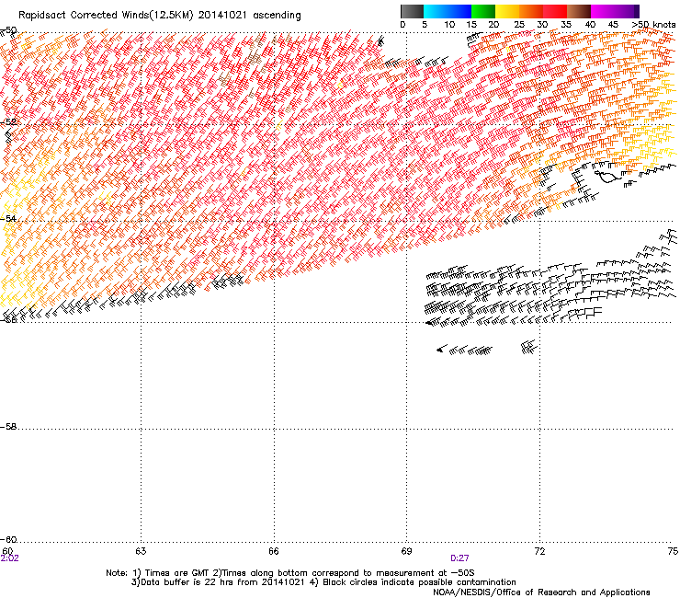Click the '75' longitude axis label

[x=673, y=551]
